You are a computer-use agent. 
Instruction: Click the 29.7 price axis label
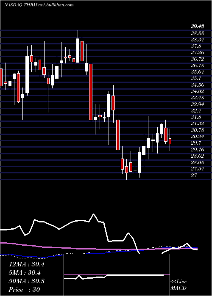click(196, 143)
